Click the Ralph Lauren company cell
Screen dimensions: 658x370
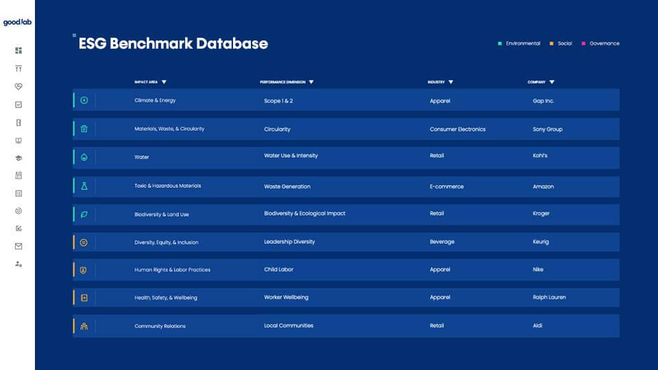point(549,297)
